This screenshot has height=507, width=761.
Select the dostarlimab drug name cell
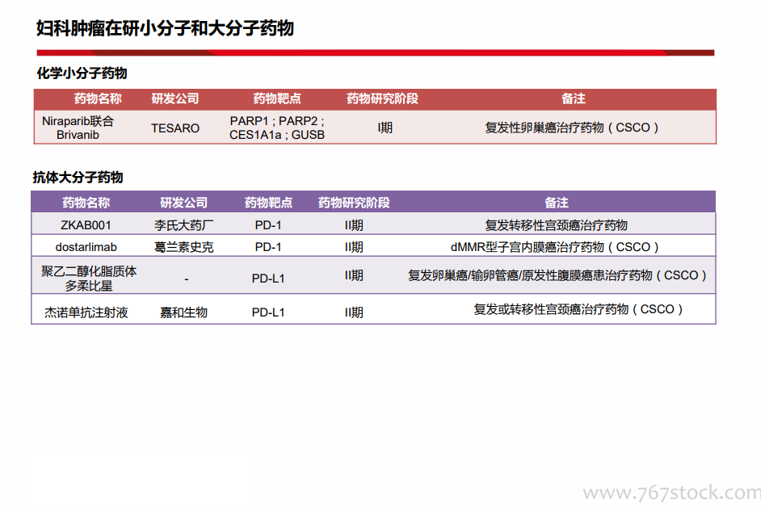pyautogui.click(x=86, y=247)
